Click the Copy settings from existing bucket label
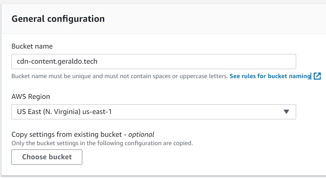Screen dimensions: 326x178 point(66,135)
